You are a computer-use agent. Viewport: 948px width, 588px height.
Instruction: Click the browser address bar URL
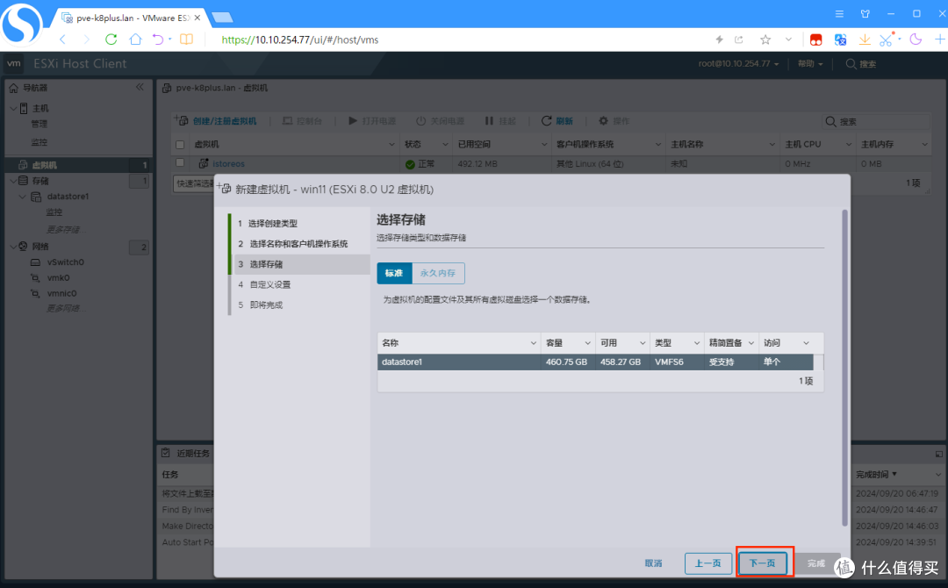[x=300, y=39]
